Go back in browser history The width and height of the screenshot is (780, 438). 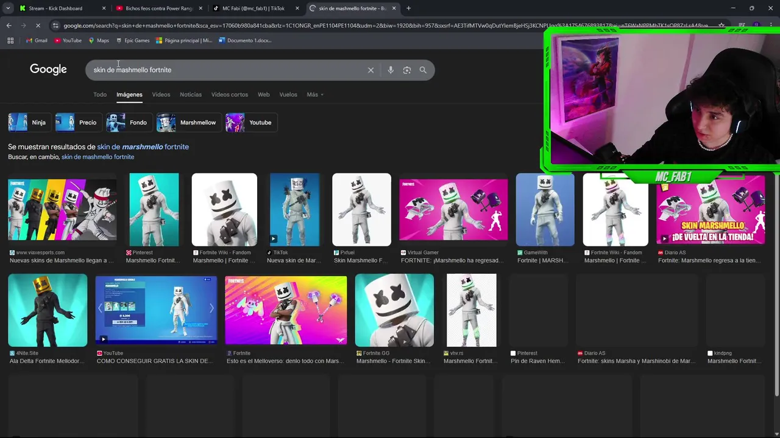pyautogui.click(x=9, y=26)
